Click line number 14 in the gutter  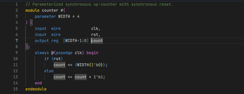(x=16, y=83)
